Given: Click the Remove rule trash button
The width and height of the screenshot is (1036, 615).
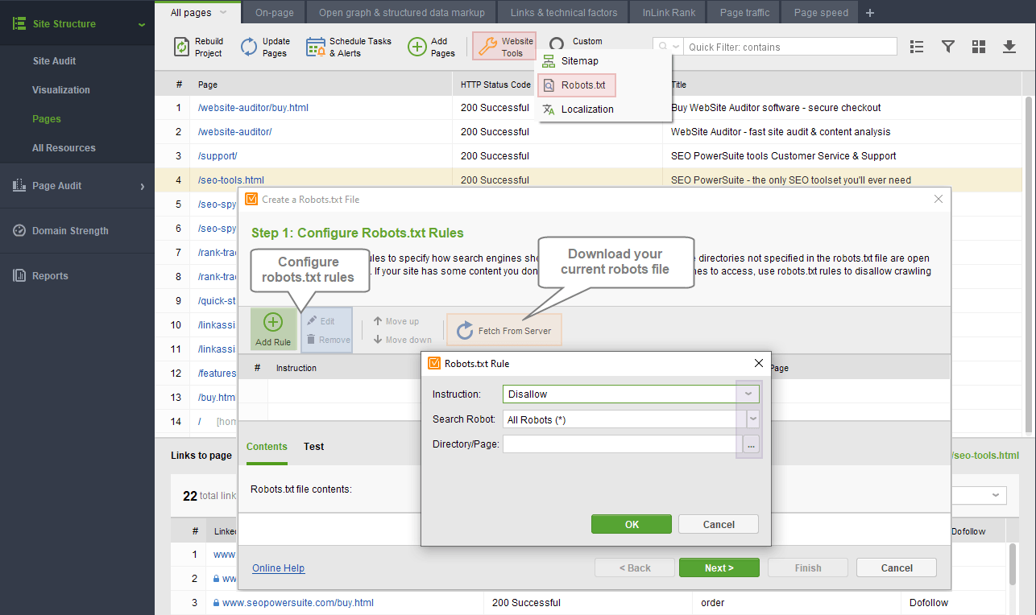Looking at the screenshot, I should click(328, 340).
